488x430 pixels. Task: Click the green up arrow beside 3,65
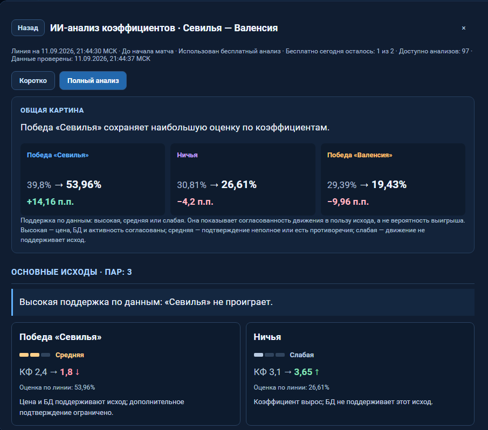coord(317,372)
